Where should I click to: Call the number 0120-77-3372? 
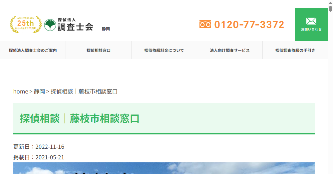249,25
